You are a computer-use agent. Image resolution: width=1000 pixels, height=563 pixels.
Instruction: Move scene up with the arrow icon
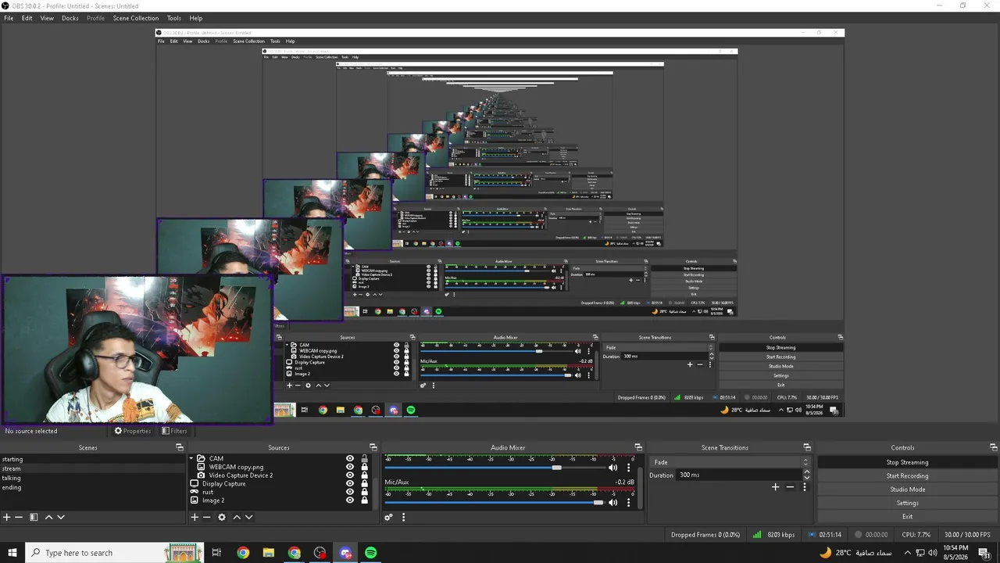tap(48, 517)
